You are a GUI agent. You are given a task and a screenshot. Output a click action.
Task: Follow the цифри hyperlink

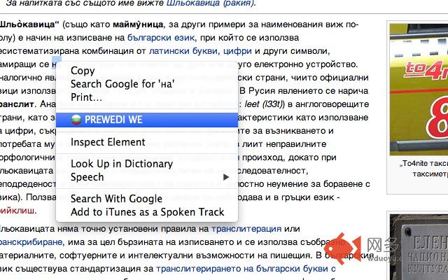coord(237,51)
